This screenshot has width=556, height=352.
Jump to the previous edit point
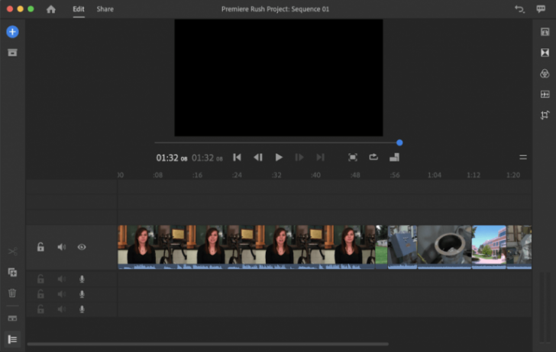tap(238, 158)
